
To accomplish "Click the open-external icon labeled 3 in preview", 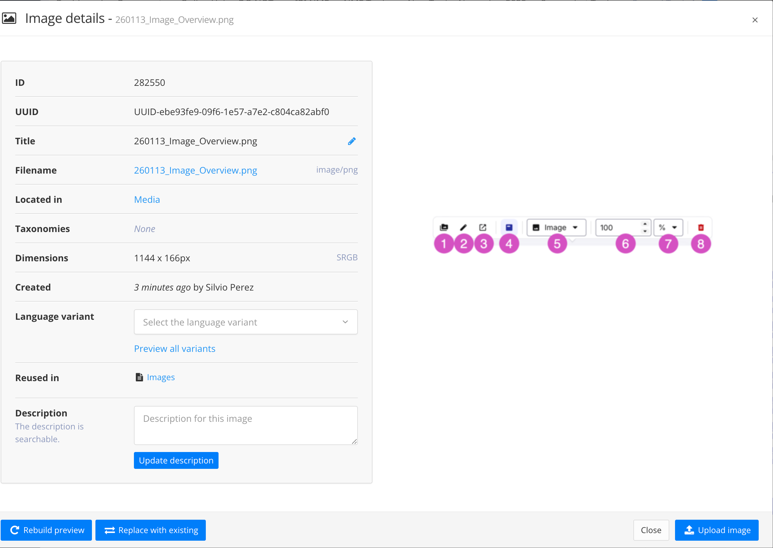I will click(x=483, y=228).
